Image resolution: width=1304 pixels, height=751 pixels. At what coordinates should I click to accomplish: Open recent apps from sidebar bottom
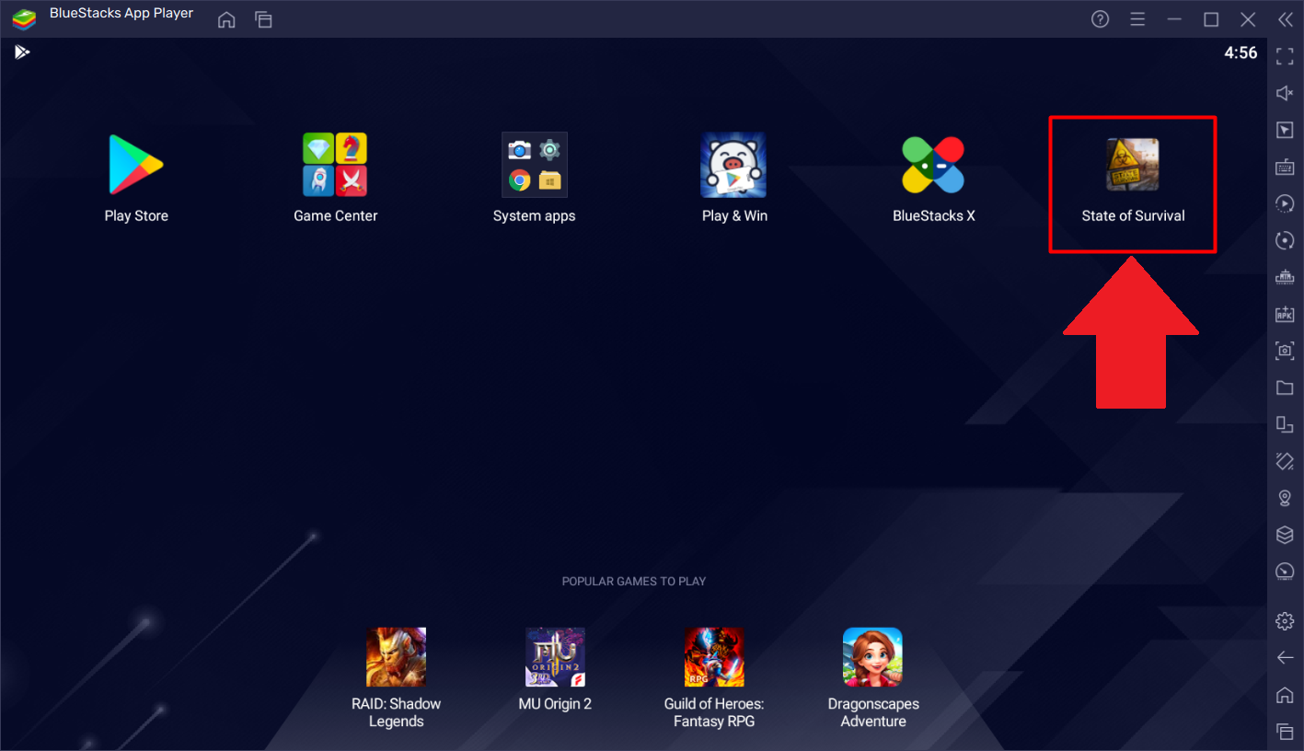click(1286, 732)
